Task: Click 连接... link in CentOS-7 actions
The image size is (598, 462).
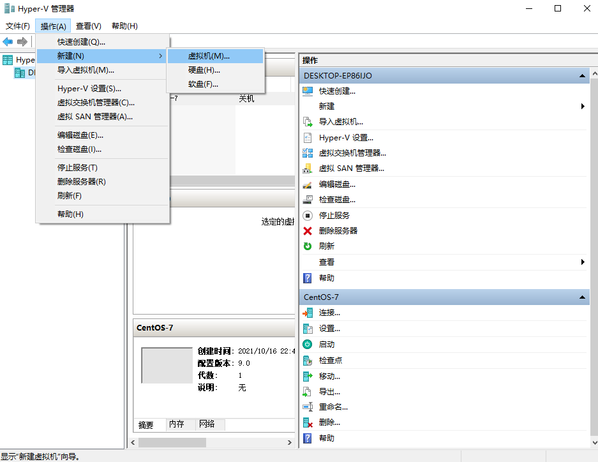Action: coord(329,313)
